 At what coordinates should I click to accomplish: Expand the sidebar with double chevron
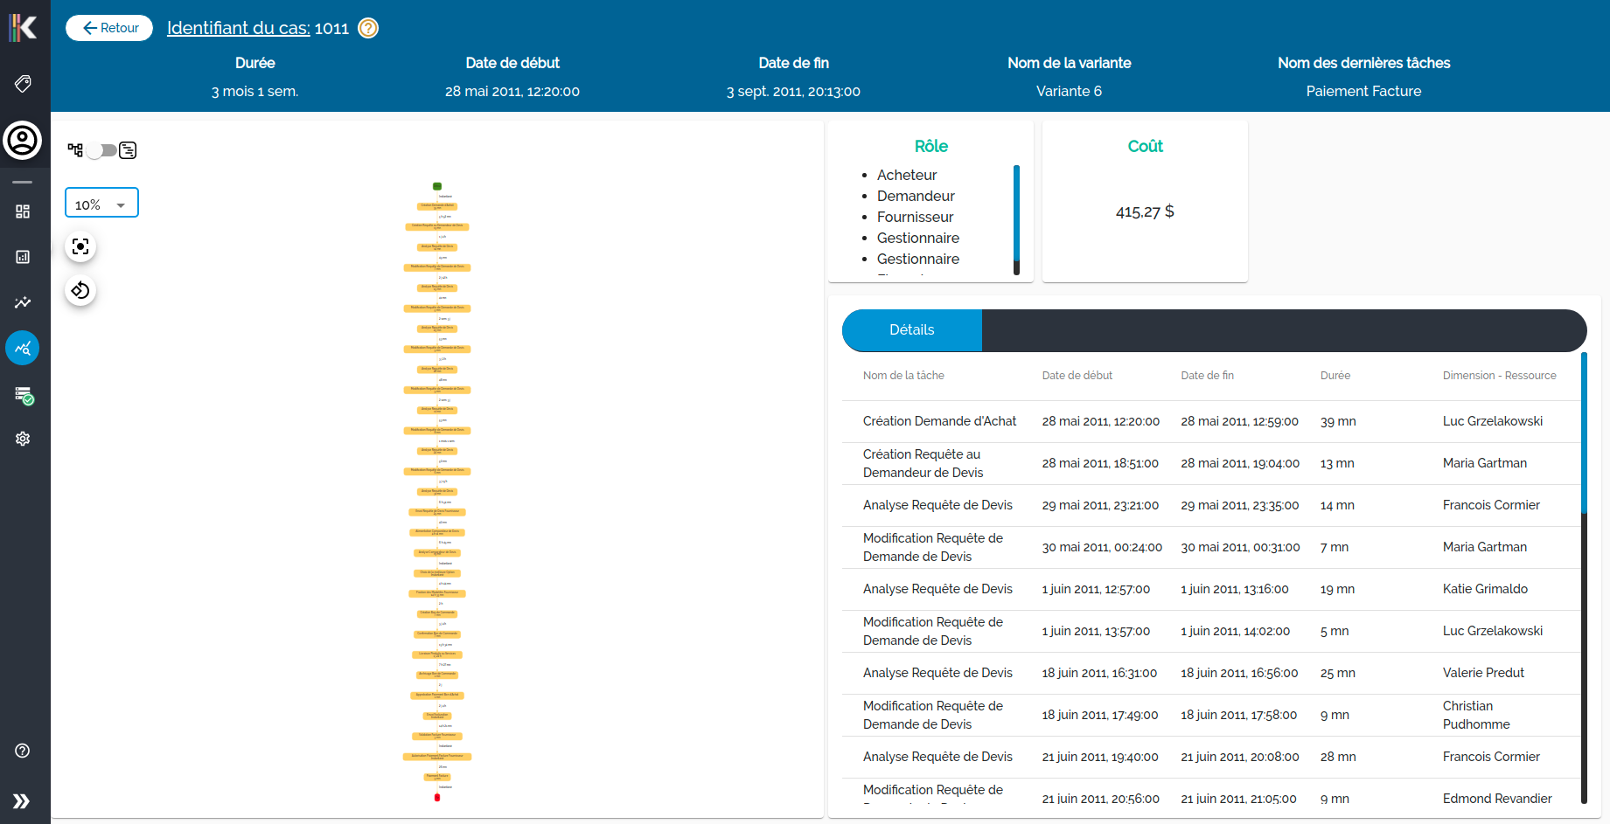pyautogui.click(x=22, y=801)
